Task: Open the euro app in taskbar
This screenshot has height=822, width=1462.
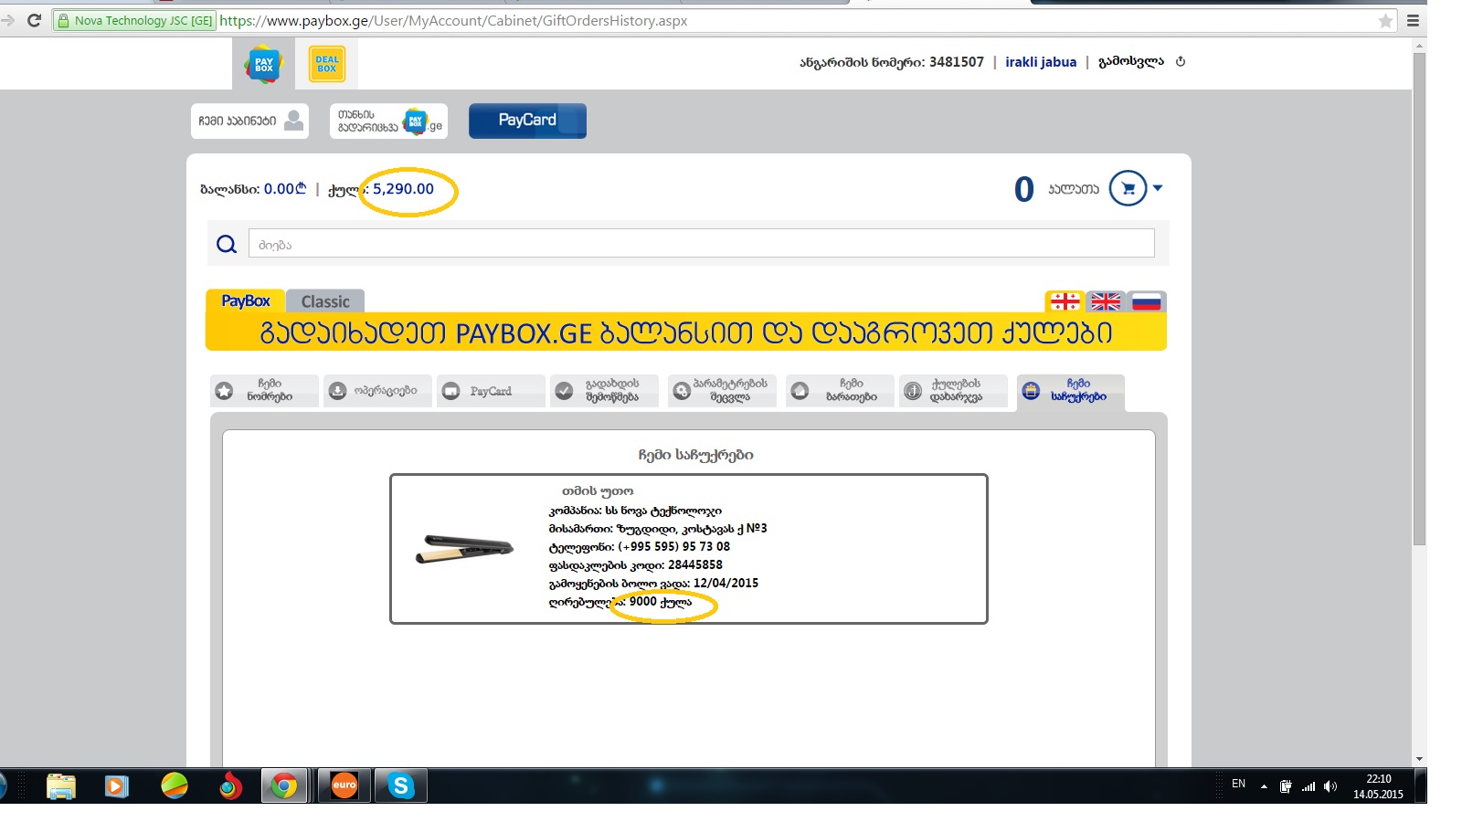Action: point(344,786)
